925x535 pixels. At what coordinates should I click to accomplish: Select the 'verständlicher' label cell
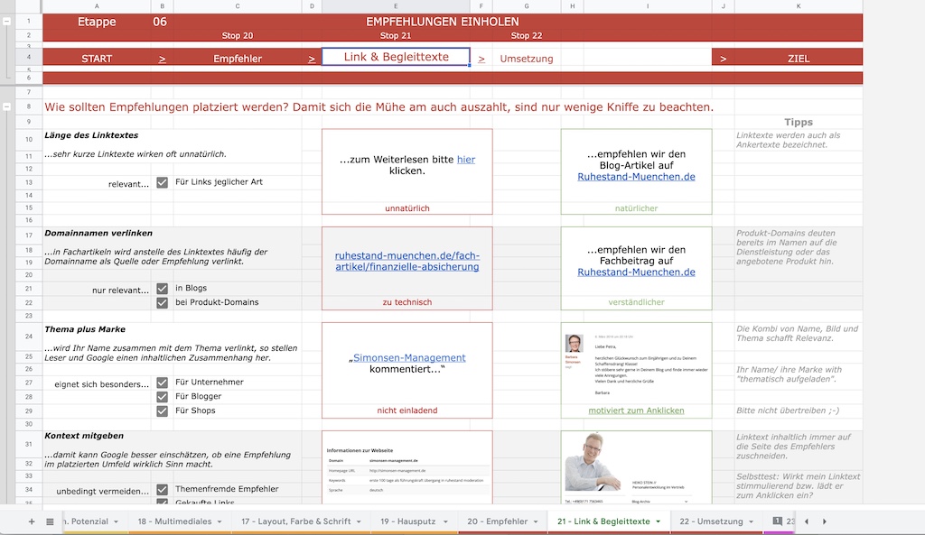(636, 302)
